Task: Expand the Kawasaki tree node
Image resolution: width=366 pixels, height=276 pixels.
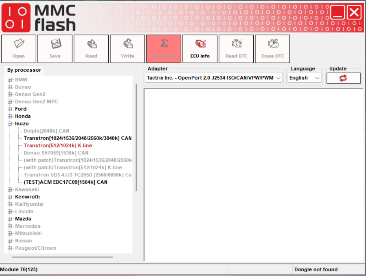Action: tap(10, 190)
